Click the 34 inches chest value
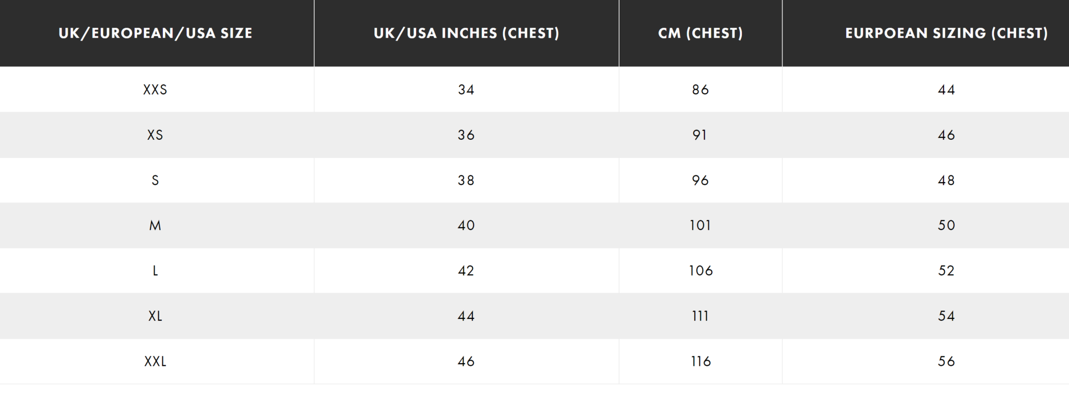Viewport: 1069px width, 407px height. click(466, 90)
